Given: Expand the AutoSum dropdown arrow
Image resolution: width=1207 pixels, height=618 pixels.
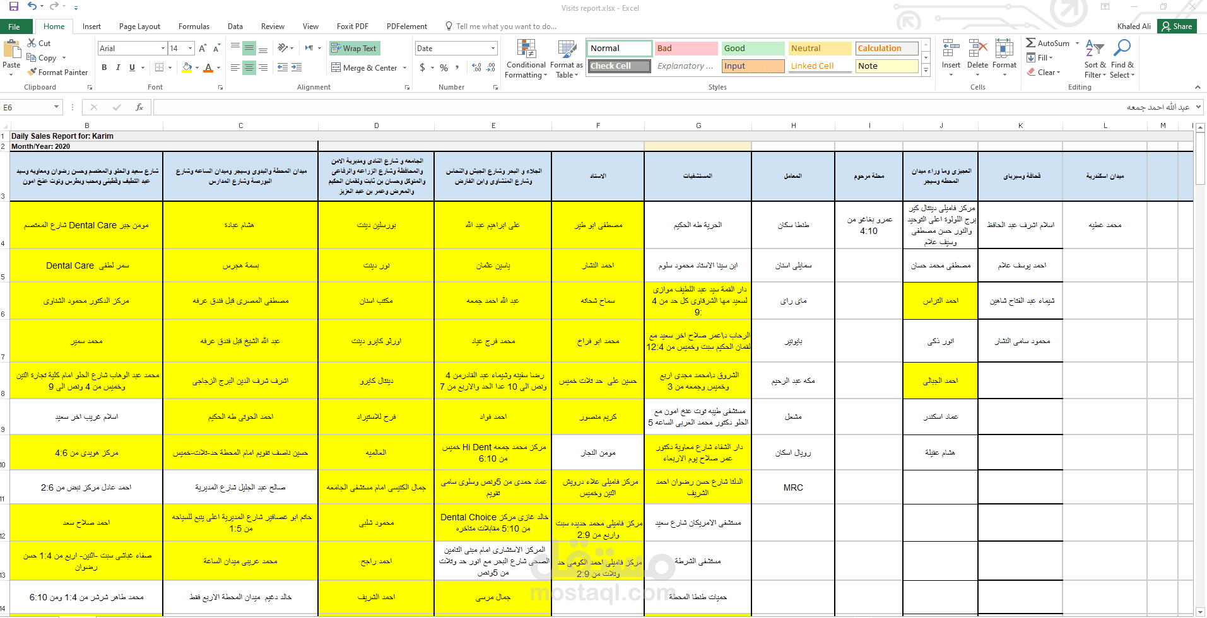Looking at the screenshot, I should 1078,43.
